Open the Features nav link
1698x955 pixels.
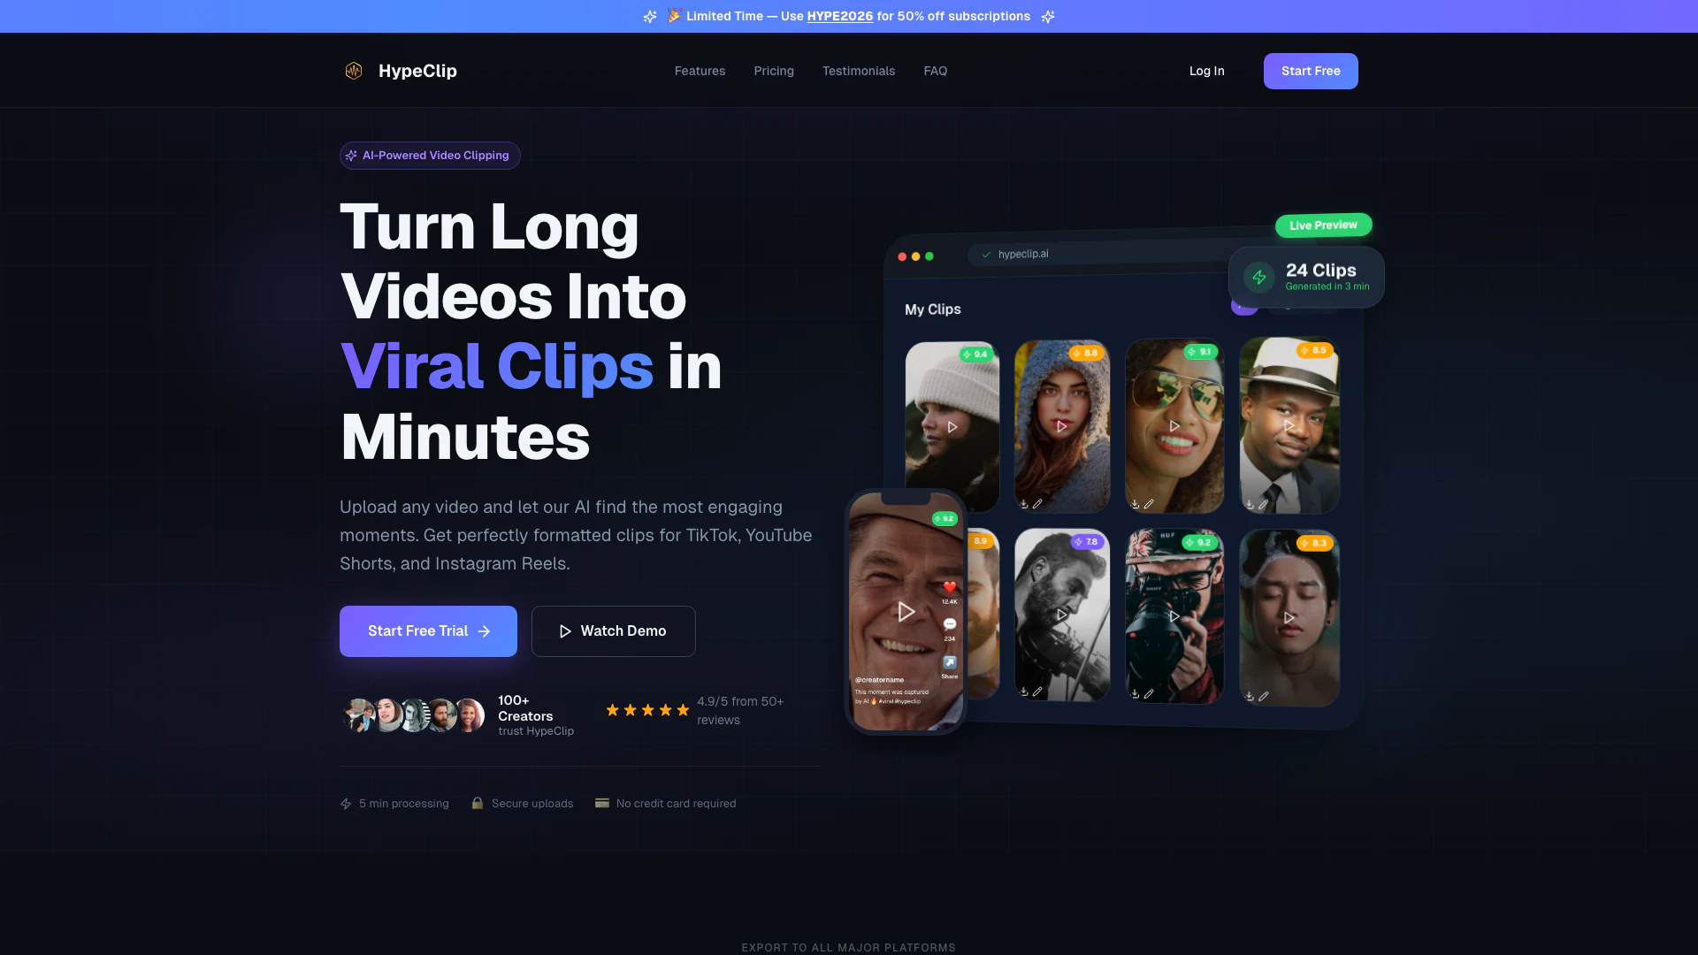point(700,71)
